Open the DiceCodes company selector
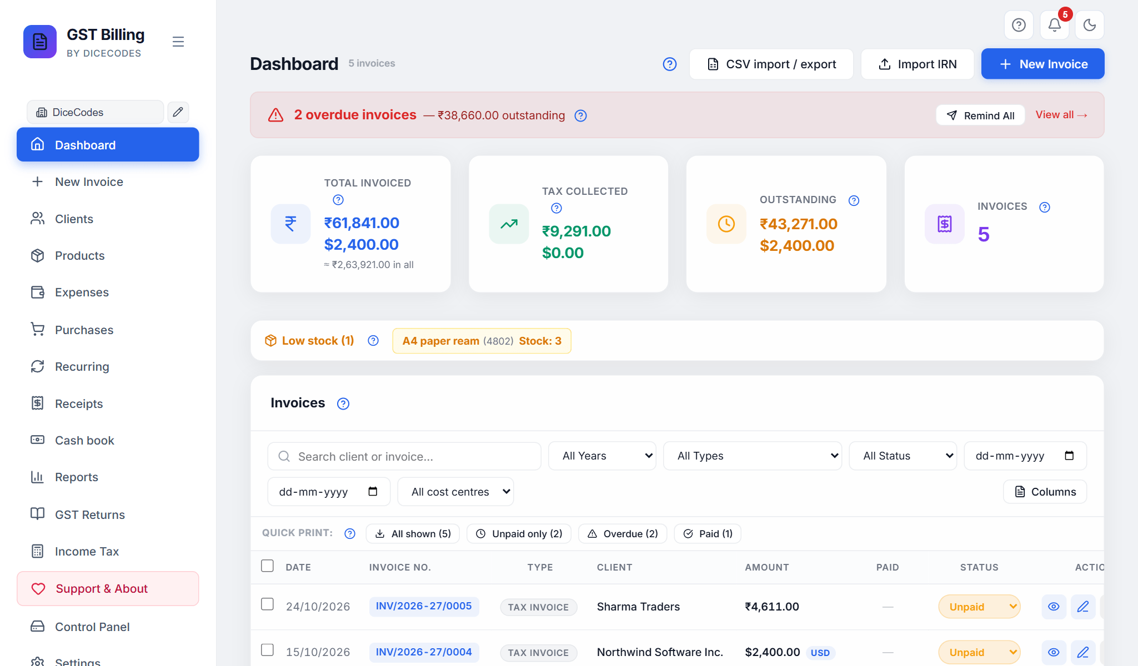Screen dimensions: 1138x666 (x=95, y=112)
